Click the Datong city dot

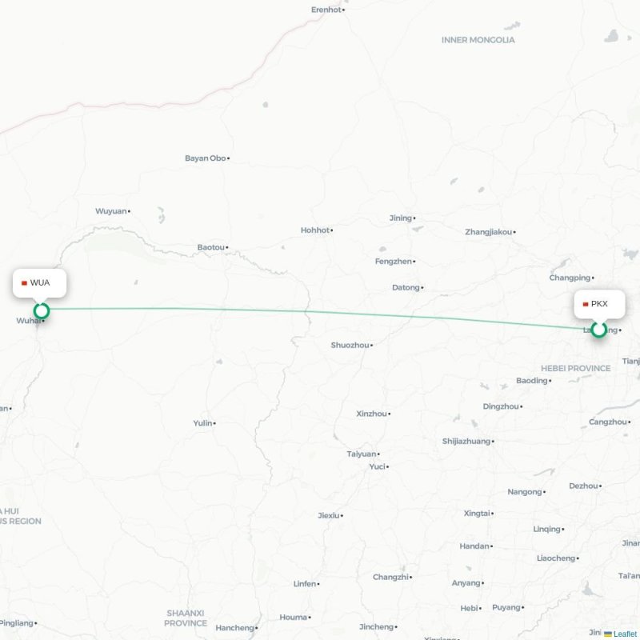pyautogui.click(x=422, y=288)
